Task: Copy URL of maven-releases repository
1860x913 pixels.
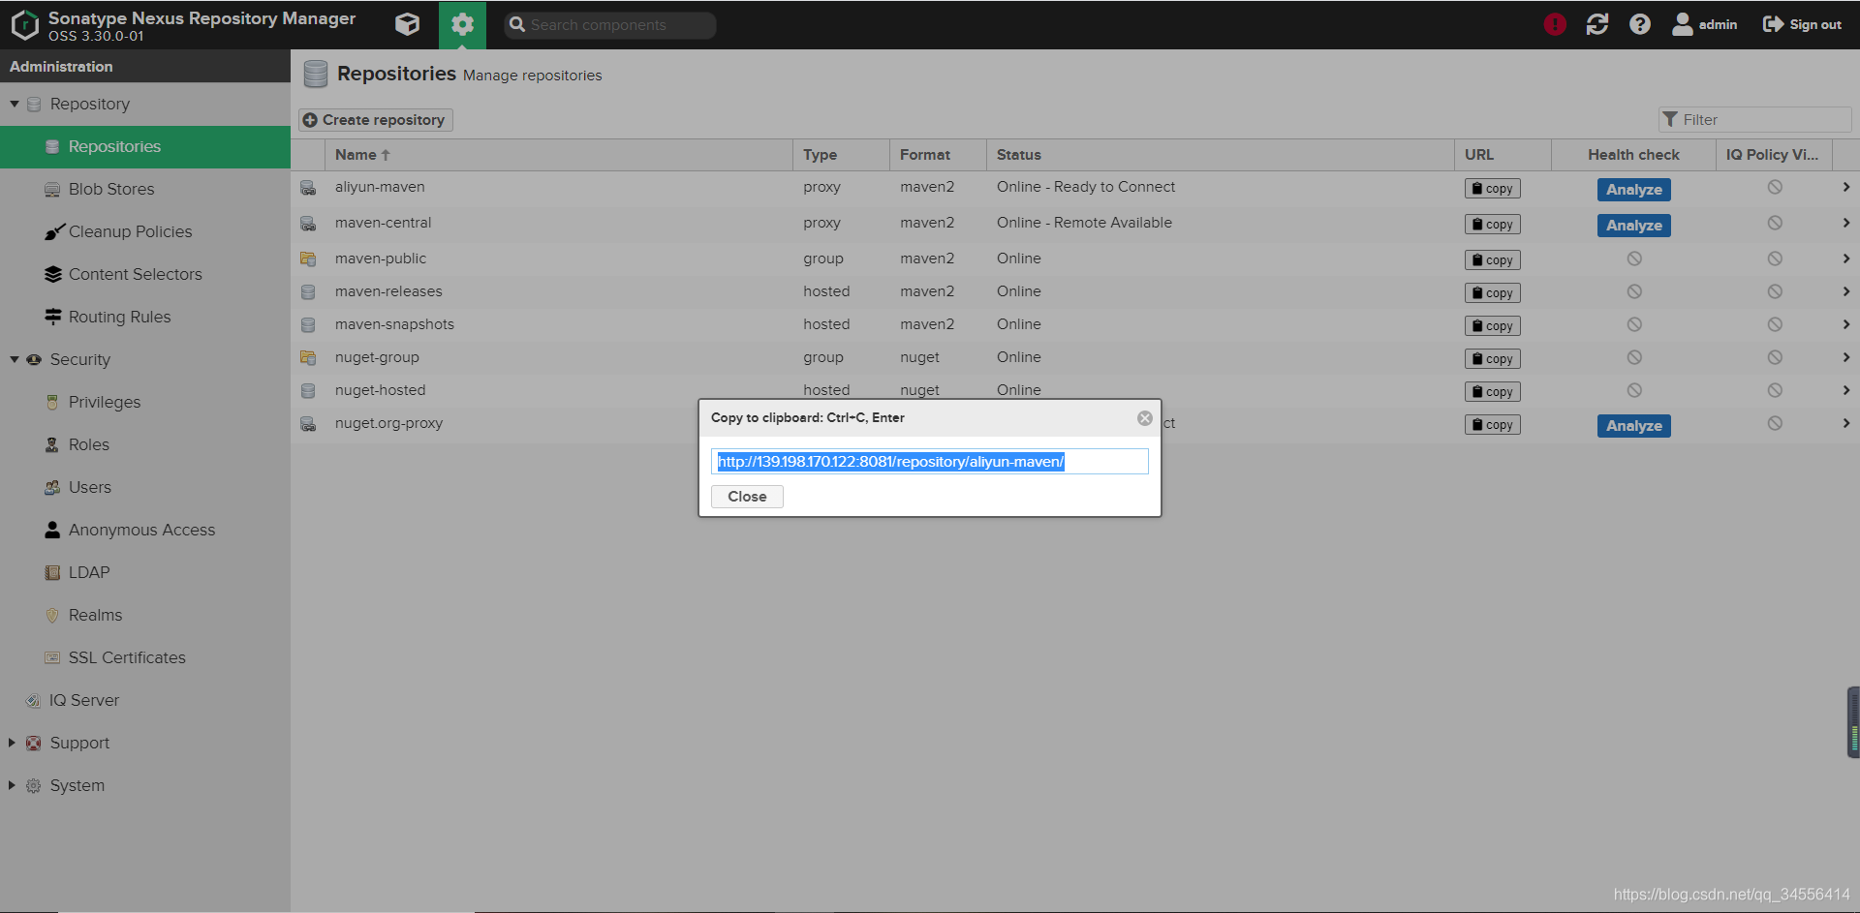Action: click(1493, 293)
